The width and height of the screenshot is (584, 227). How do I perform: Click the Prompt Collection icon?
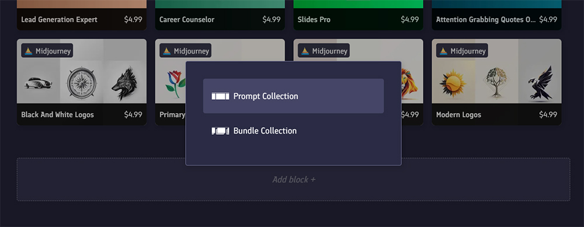click(x=220, y=96)
